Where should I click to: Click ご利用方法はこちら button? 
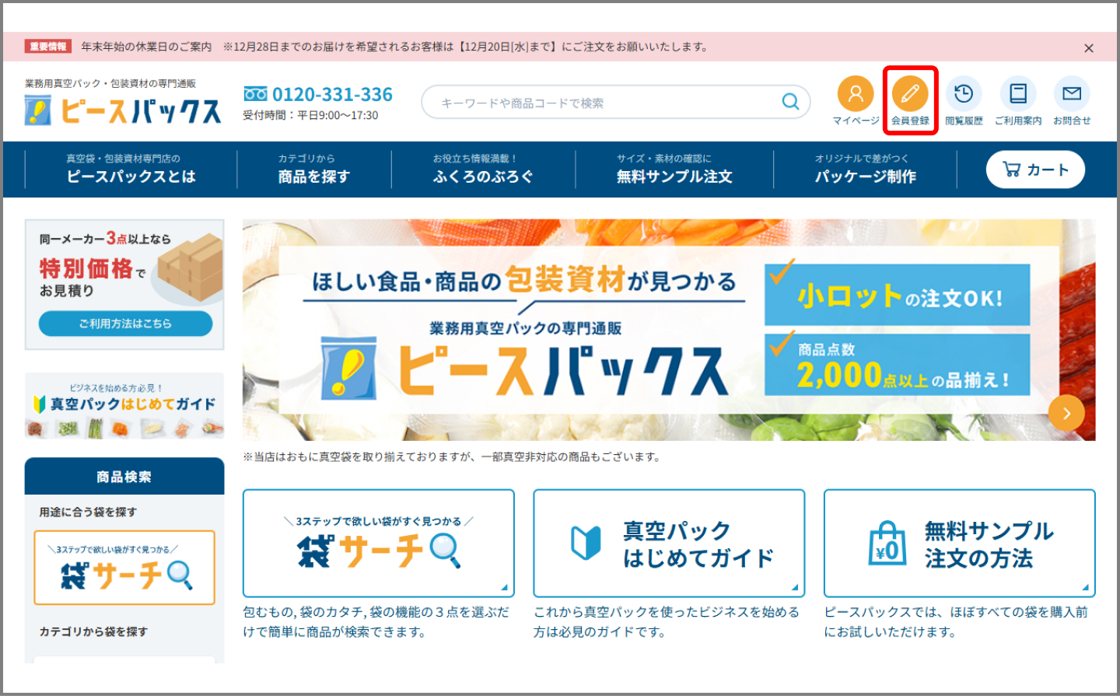(x=124, y=324)
